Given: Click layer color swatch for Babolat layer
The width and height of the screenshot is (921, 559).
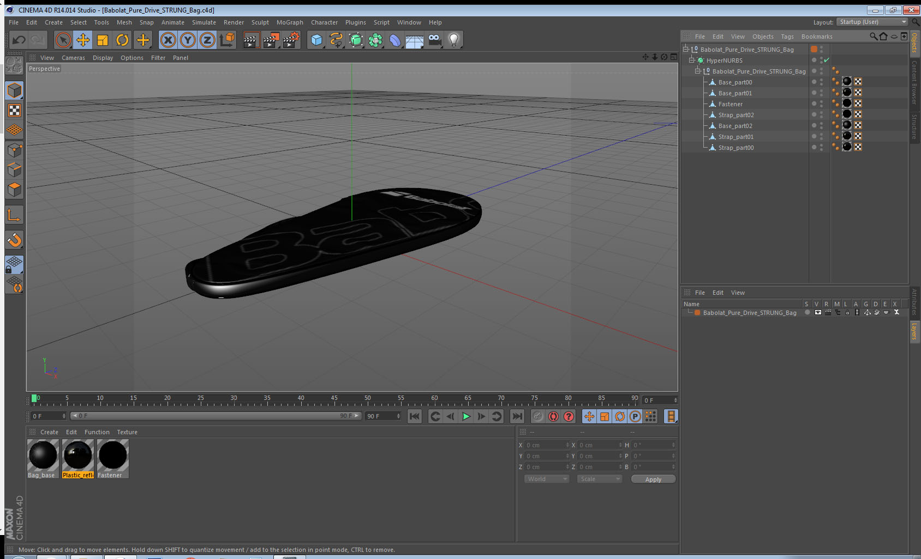Looking at the screenshot, I should click(x=697, y=312).
